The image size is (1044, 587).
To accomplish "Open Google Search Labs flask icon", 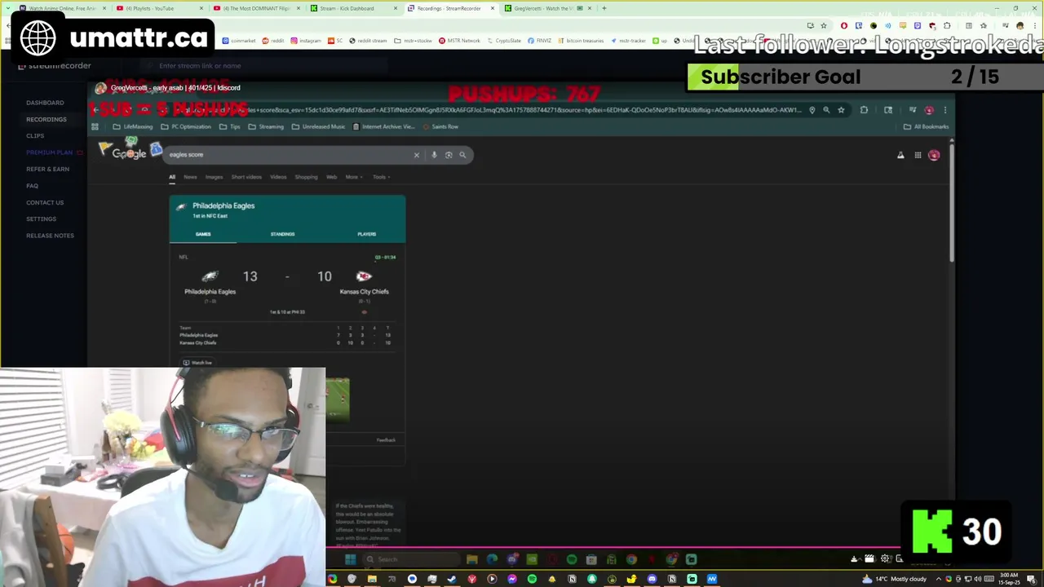I will pos(900,155).
